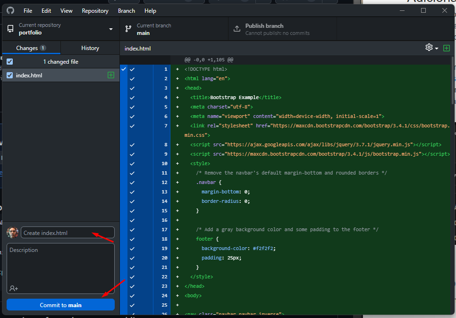This screenshot has height=318, width=456.
Task: Open the Current branch dropdown
Action: tap(174, 29)
